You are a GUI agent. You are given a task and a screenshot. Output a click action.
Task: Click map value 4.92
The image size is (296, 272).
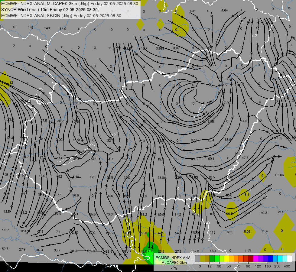59,177
